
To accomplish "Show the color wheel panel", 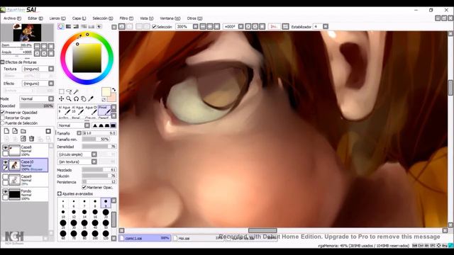I will coord(60,27).
